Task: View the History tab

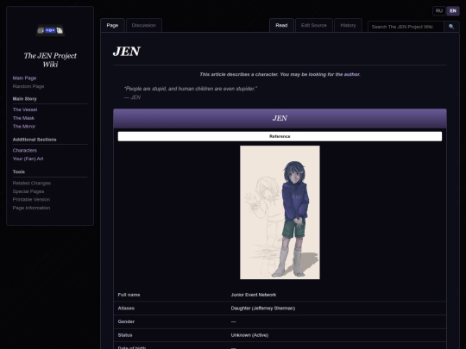Action: pos(348,25)
